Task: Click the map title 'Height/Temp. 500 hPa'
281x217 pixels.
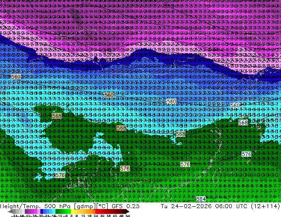Action: click(x=36, y=206)
